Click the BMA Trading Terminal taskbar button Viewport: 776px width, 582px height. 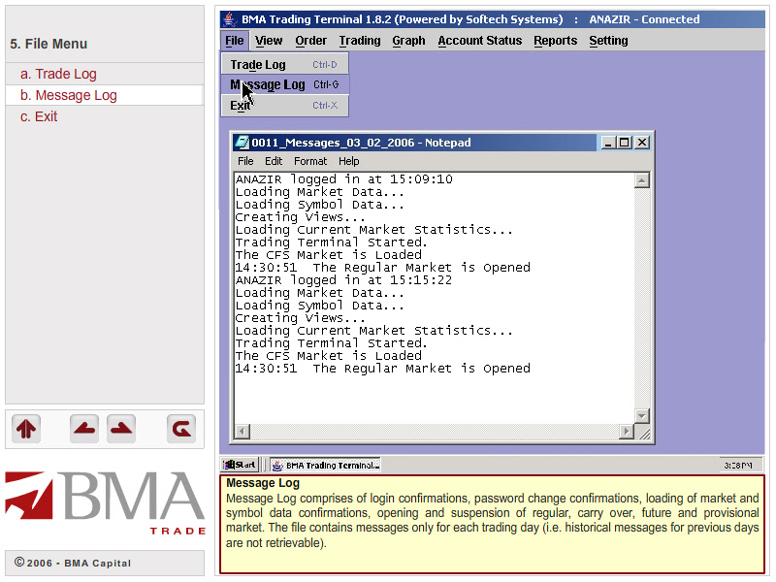click(325, 465)
